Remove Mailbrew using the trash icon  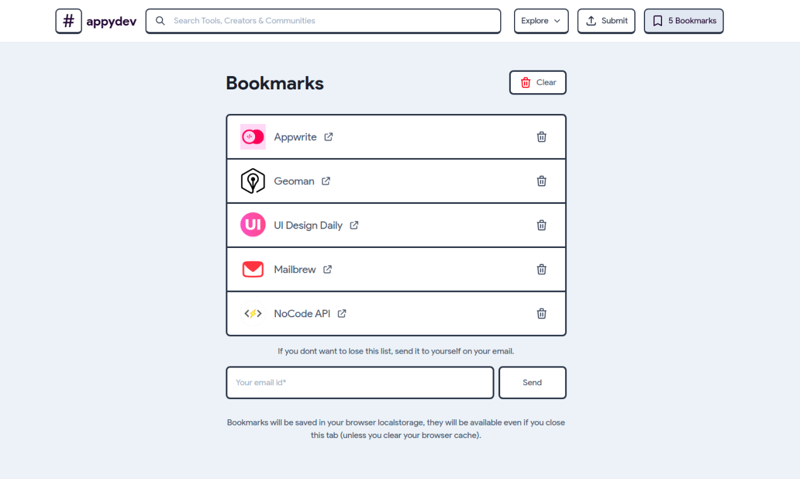(541, 269)
